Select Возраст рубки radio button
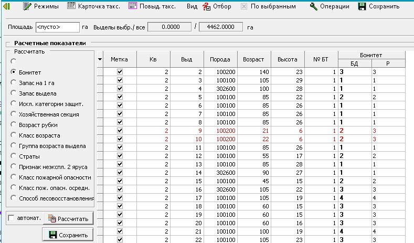This screenshot has width=414, height=243. click(13, 124)
